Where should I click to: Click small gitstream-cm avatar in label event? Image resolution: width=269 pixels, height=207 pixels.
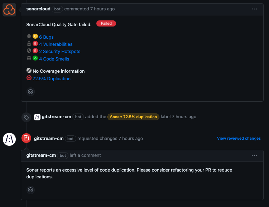point(37,117)
